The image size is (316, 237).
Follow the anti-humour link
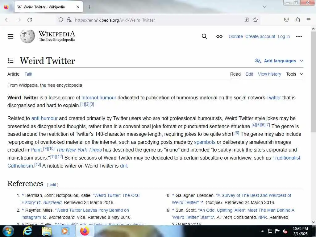click(x=44, y=118)
